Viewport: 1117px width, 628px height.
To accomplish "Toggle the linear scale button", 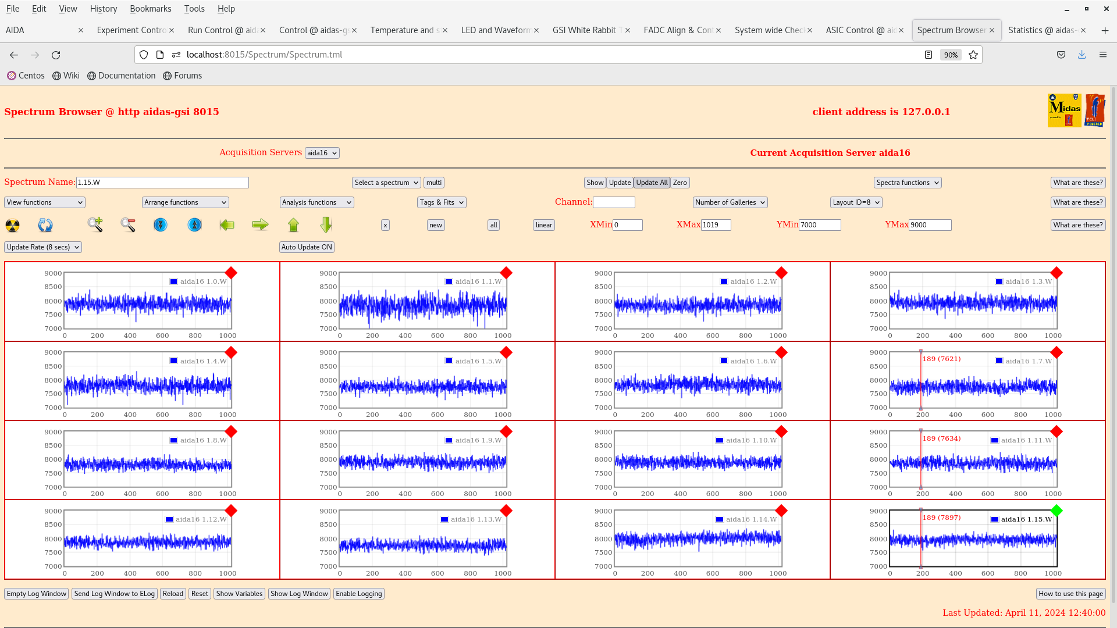I will (543, 225).
